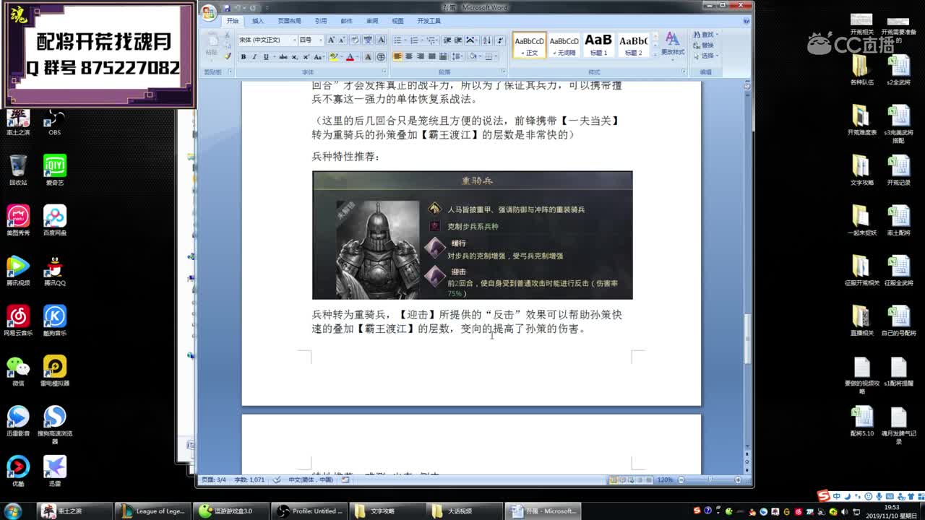Apply character shading
This screenshot has width=925, height=520.
click(x=368, y=56)
